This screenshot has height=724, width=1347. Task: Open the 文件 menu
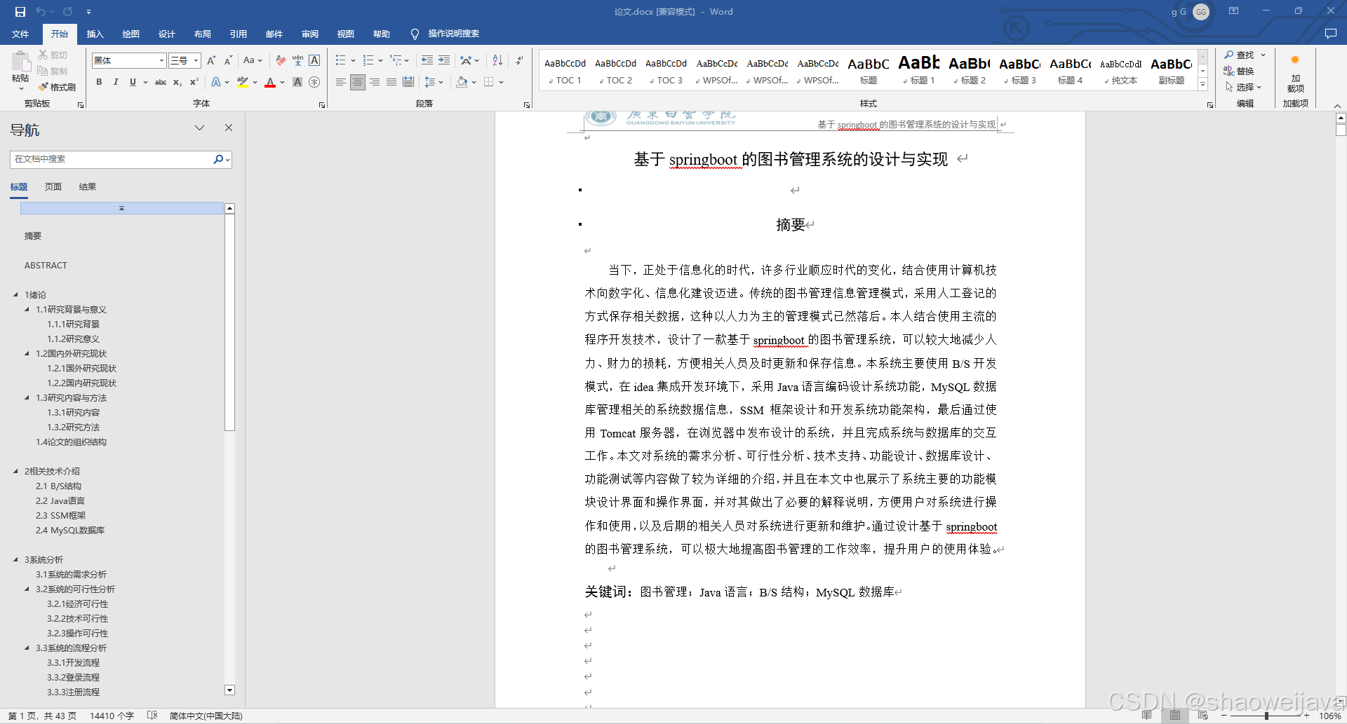[x=20, y=34]
